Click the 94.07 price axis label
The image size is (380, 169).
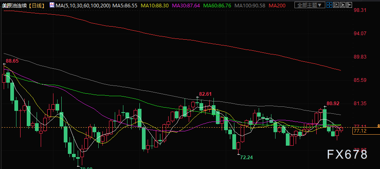(359, 34)
